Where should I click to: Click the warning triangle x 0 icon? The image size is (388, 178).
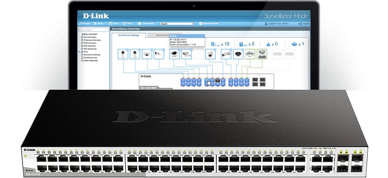pyautogui.click(x=268, y=44)
